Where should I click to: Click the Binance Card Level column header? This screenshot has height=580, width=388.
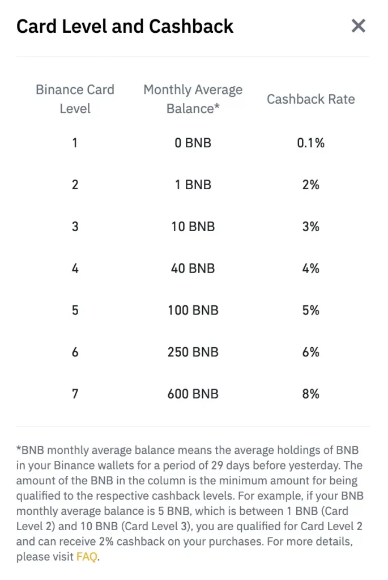[75, 99]
